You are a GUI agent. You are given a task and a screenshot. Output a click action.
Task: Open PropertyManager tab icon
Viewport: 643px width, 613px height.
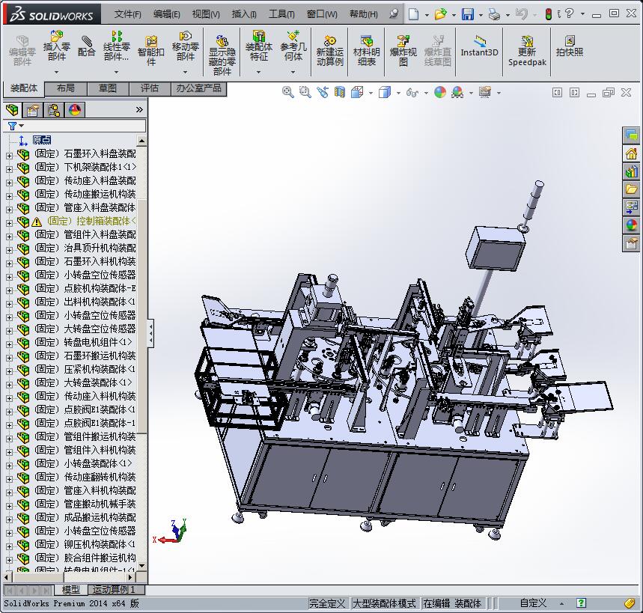[x=33, y=110]
